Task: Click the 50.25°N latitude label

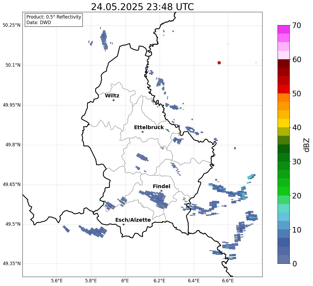Action: [12, 25]
